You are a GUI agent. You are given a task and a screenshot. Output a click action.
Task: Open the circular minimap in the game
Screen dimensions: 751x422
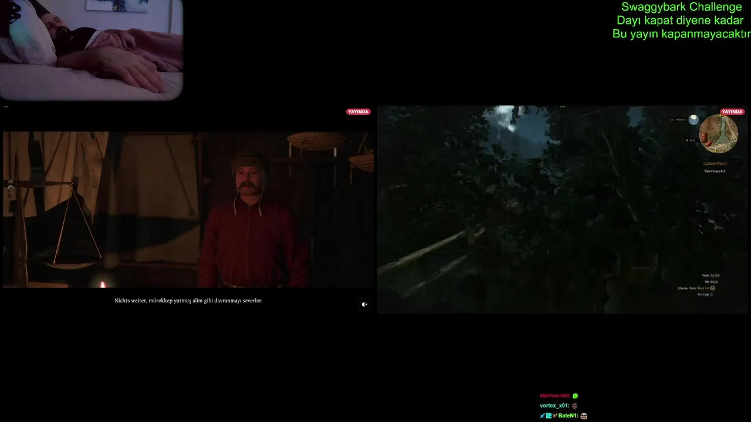click(719, 134)
